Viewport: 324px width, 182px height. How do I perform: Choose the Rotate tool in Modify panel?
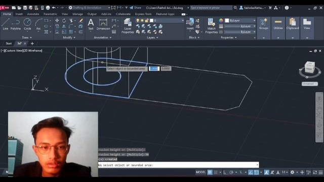(x=64, y=21)
